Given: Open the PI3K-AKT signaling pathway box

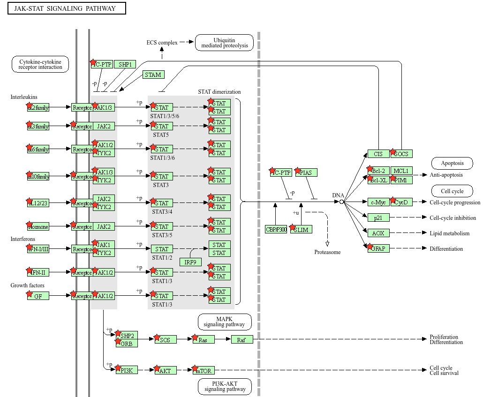Looking at the screenshot, I should point(224,387).
